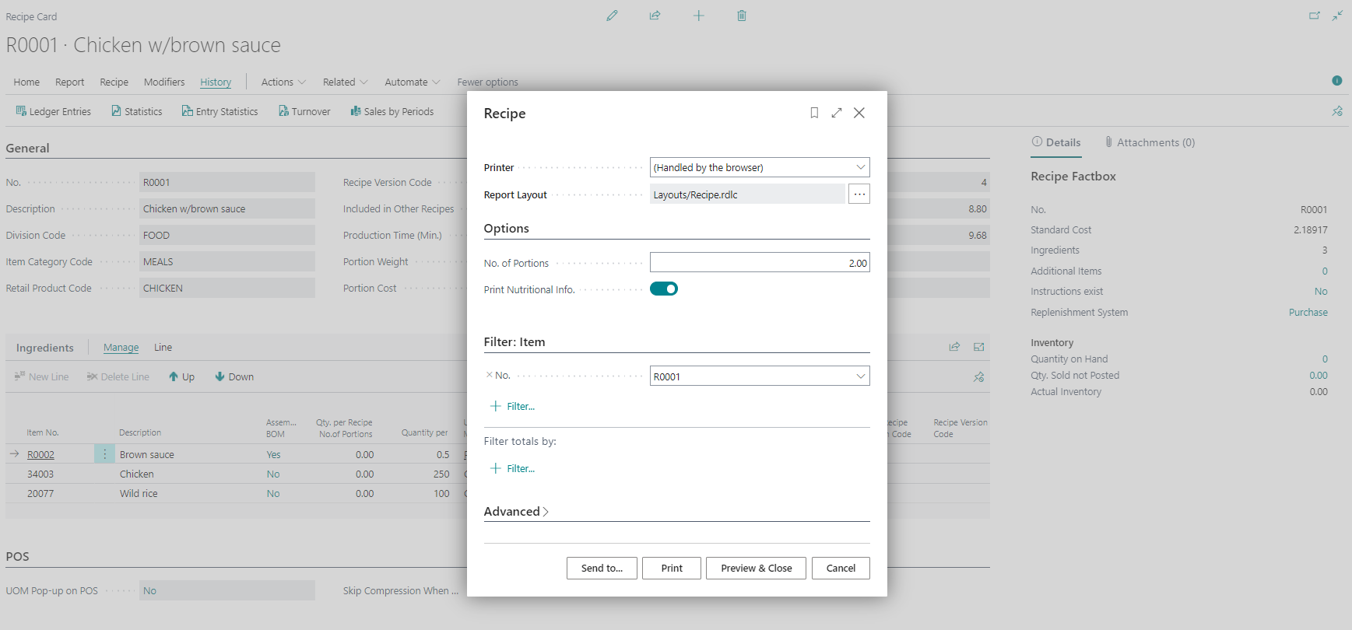Open the Modifiers menu tab
Screen dimensions: 1352x630
(164, 82)
